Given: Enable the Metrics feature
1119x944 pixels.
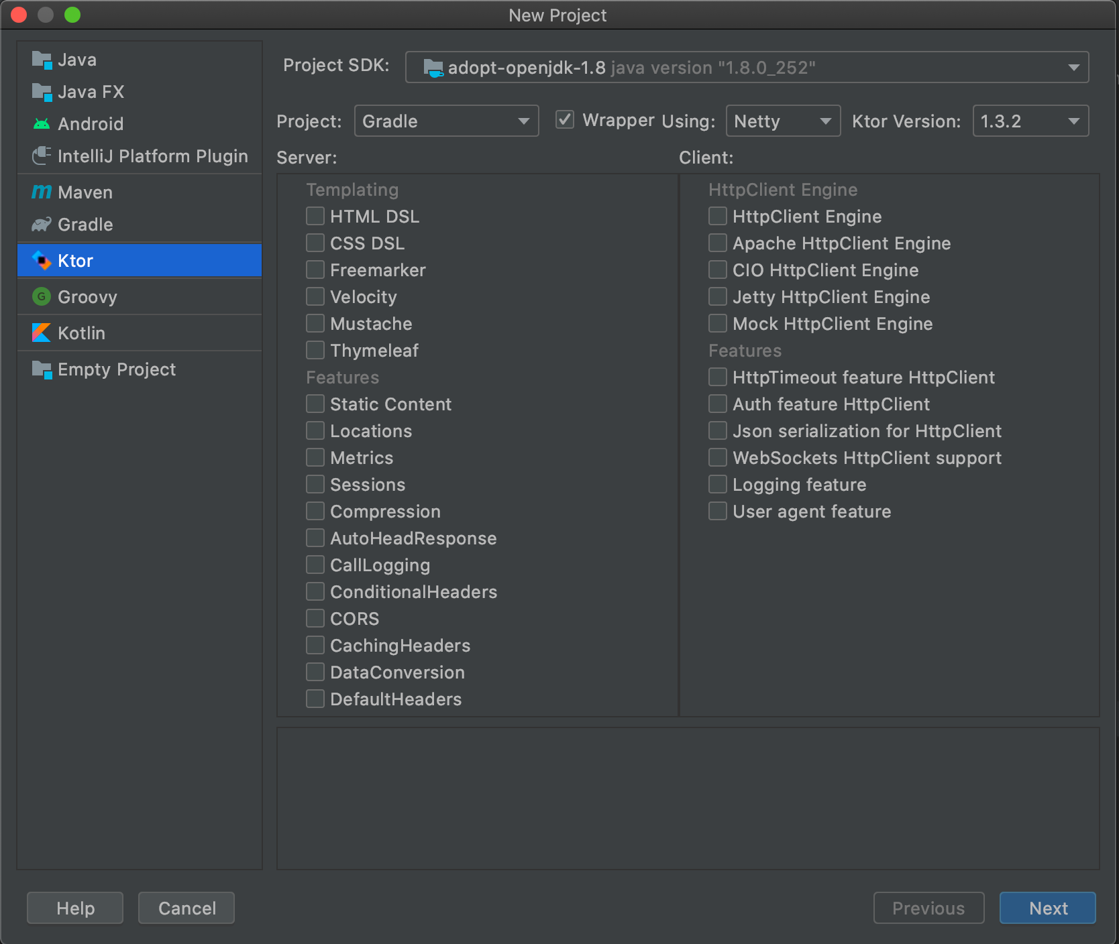Looking at the screenshot, I should pos(315,457).
